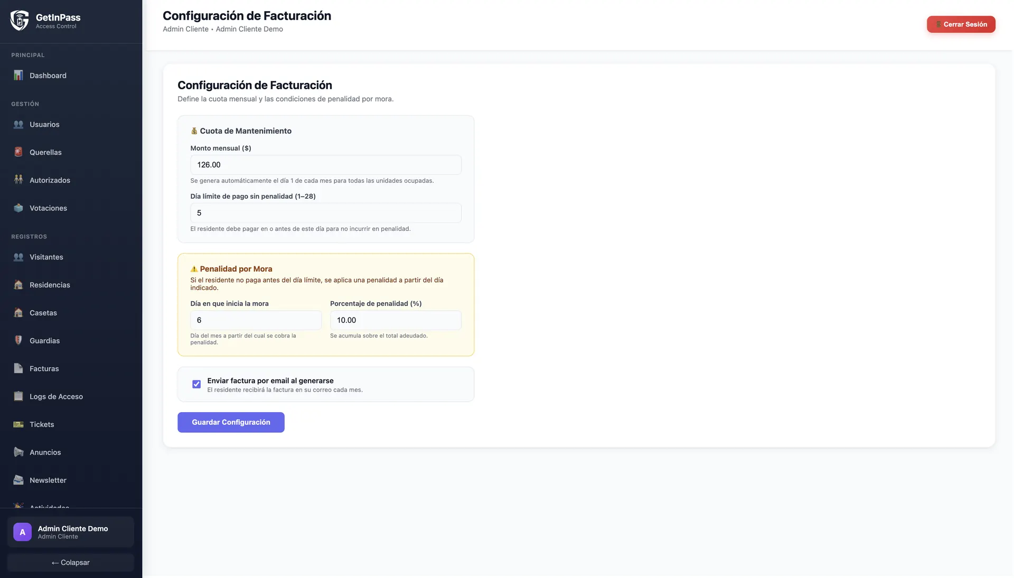Select the Logs de Acceso clipboard icon

pos(18,397)
